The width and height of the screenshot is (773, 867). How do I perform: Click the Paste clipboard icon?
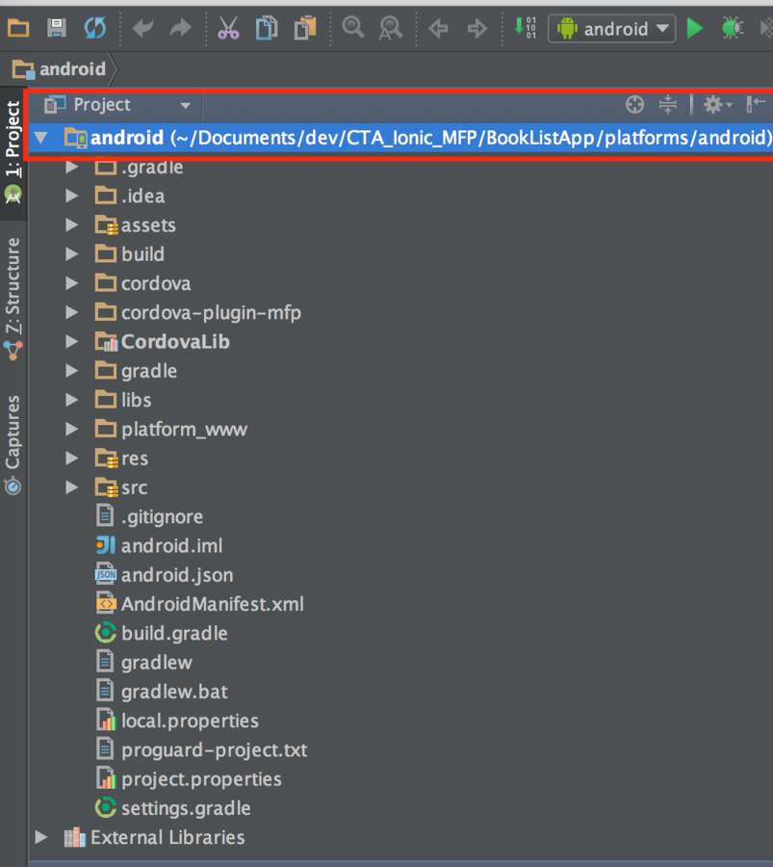pyautogui.click(x=305, y=28)
